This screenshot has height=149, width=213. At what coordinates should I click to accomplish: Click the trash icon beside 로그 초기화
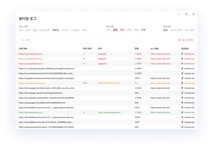tap(179, 40)
